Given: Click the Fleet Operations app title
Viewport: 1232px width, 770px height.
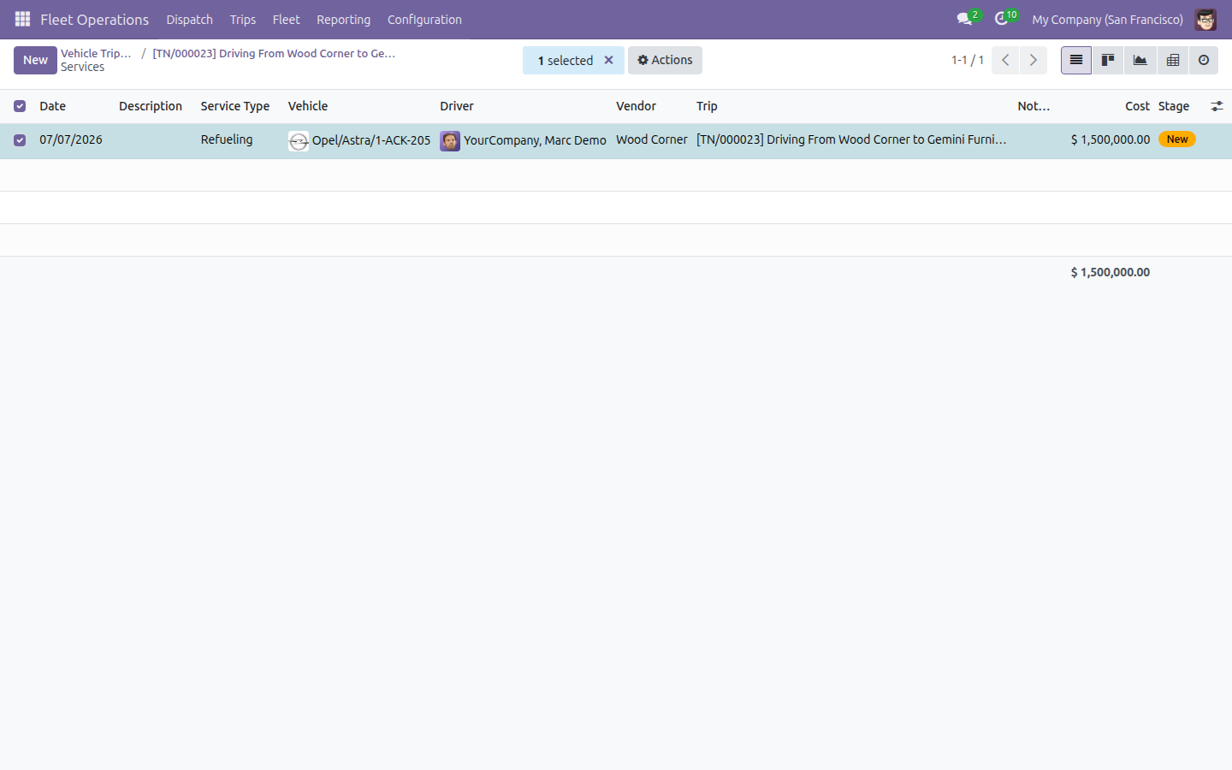Looking at the screenshot, I should tap(95, 19).
